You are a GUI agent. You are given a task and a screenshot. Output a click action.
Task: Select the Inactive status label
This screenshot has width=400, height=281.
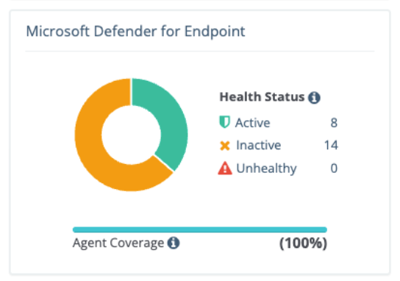pyautogui.click(x=258, y=145)
